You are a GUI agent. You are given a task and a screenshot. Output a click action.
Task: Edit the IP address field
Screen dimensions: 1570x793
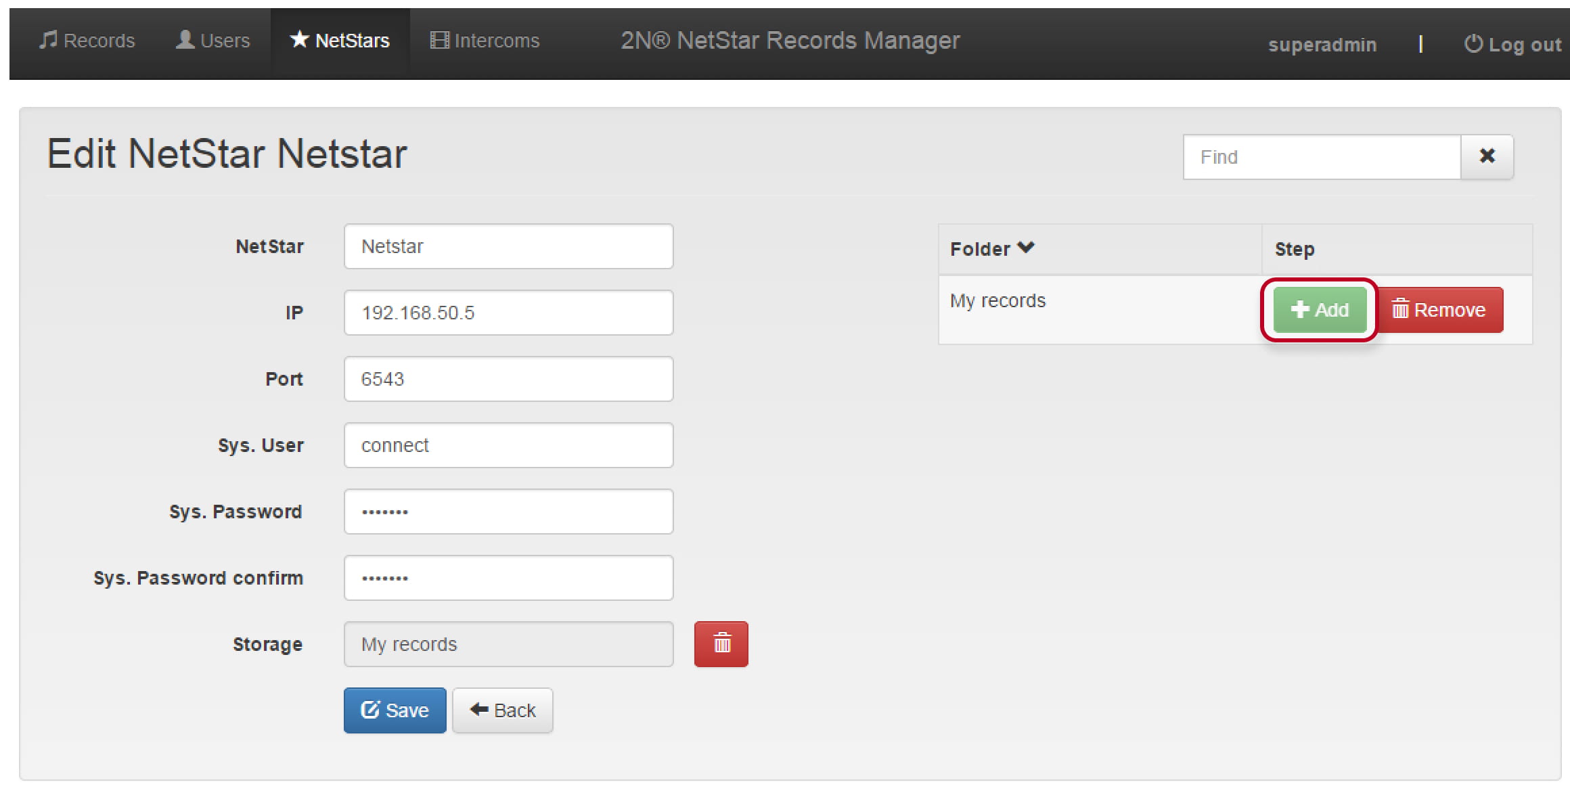[509, 313]
